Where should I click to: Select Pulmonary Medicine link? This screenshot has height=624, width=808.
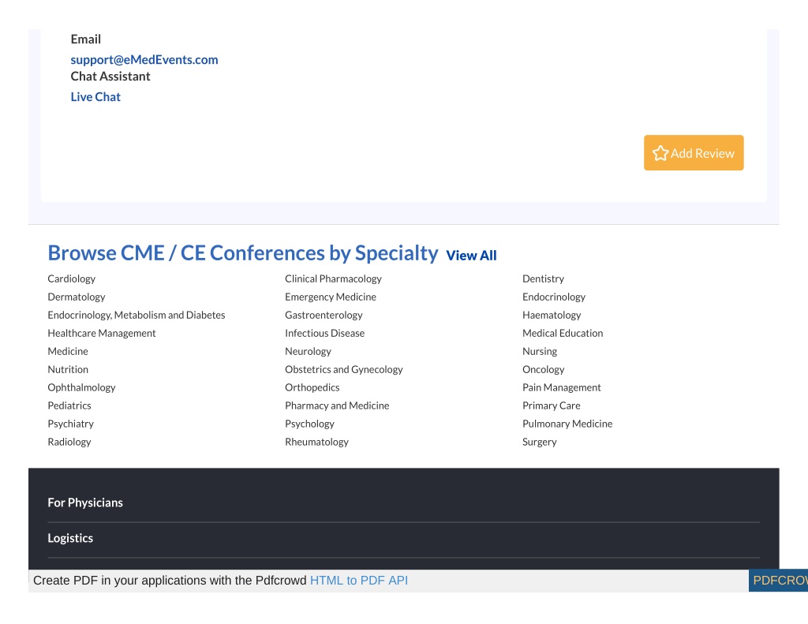[x=567, y=424]
